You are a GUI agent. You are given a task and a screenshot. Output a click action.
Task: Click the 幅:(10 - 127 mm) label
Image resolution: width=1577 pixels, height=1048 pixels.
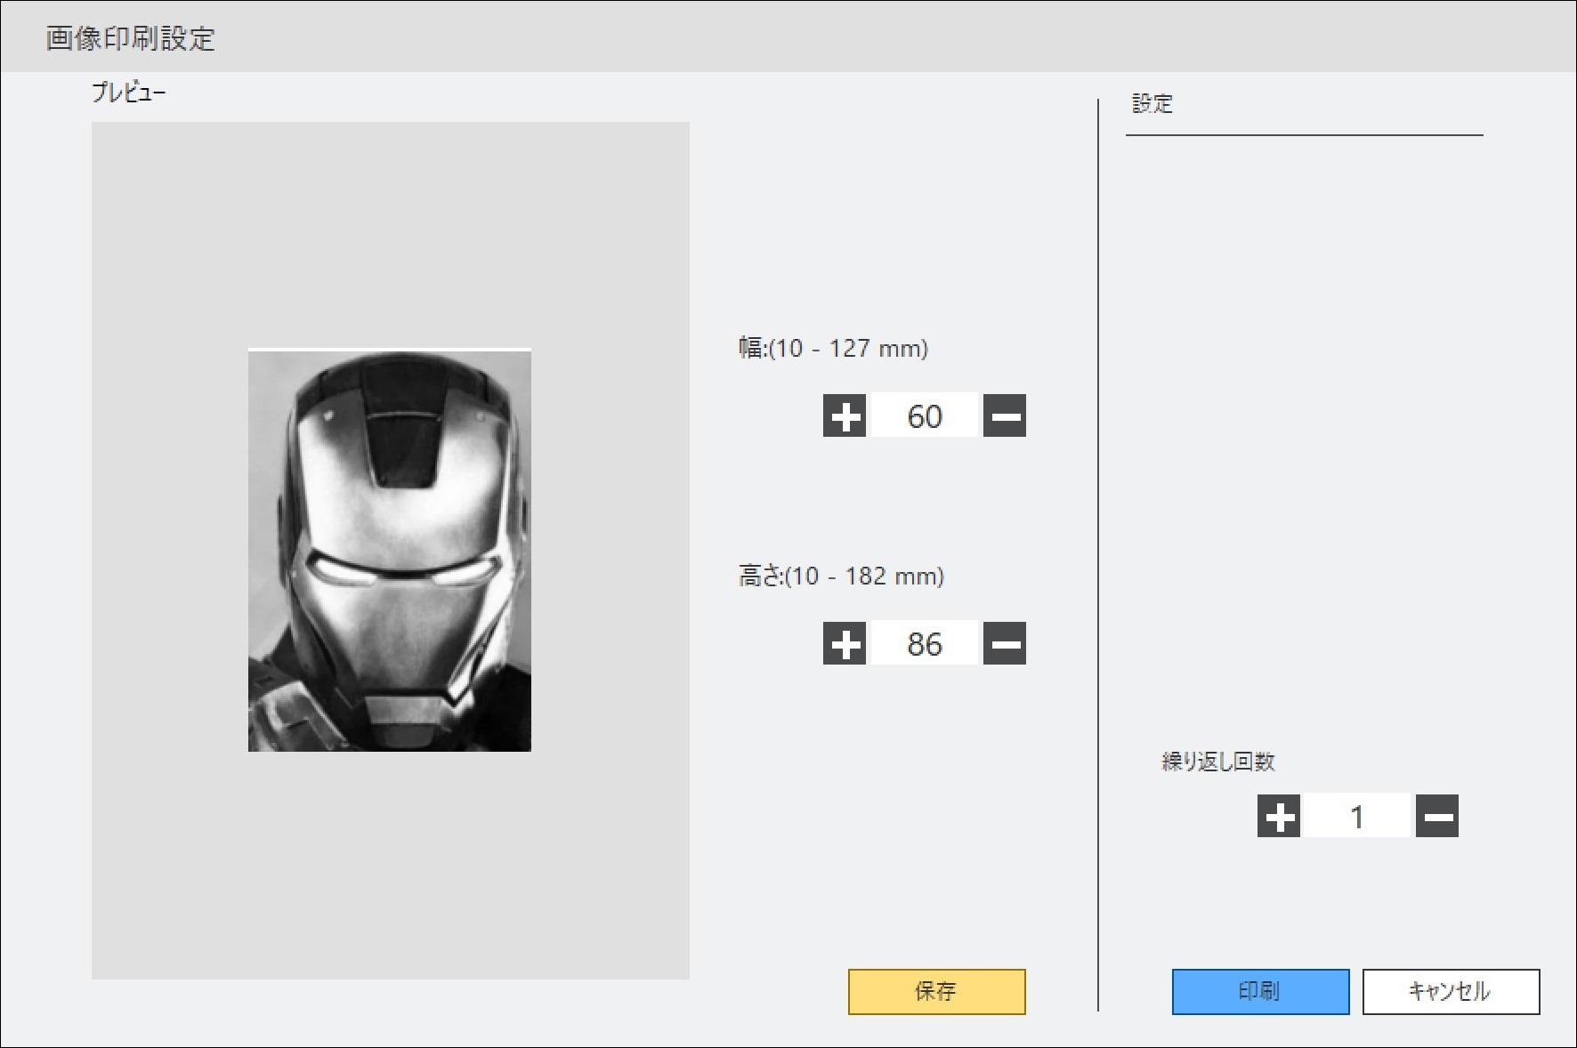(x=833, y=348)
